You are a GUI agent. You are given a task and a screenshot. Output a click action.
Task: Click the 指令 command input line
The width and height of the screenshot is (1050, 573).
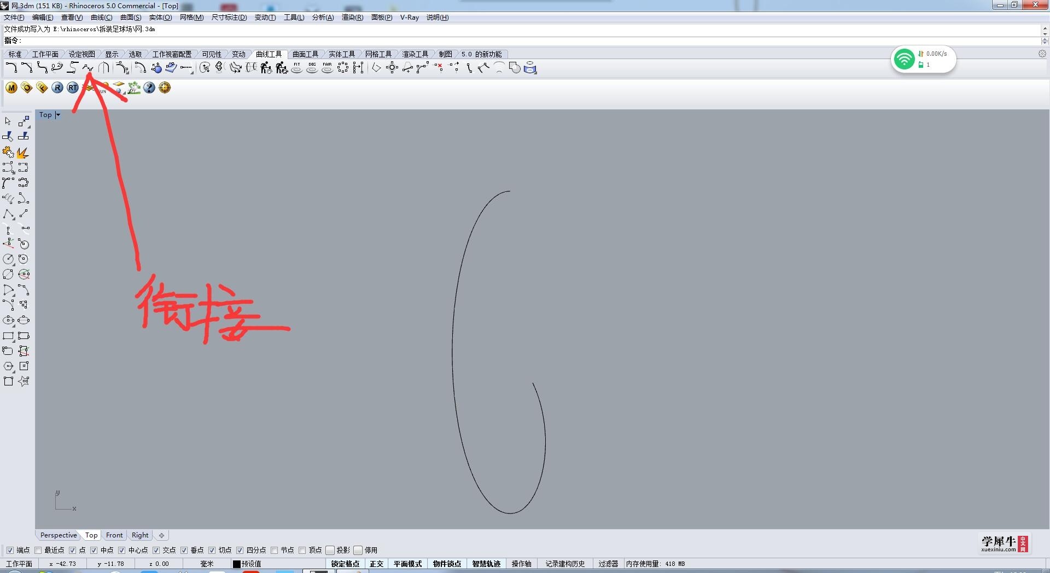pos(522,40)
